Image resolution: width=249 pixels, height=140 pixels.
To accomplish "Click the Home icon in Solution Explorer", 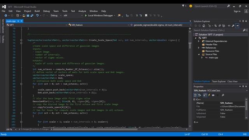I will 204,26.
